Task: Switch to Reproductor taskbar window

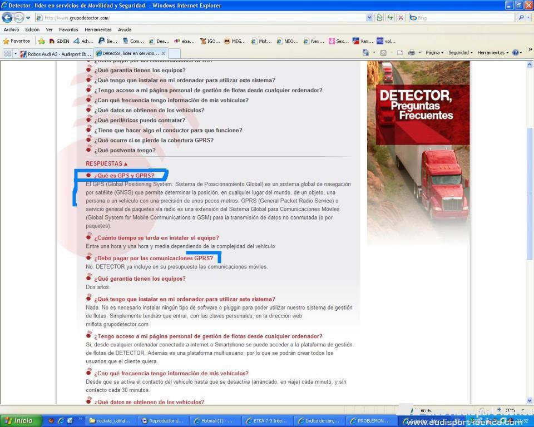Action: coord(164,421)
